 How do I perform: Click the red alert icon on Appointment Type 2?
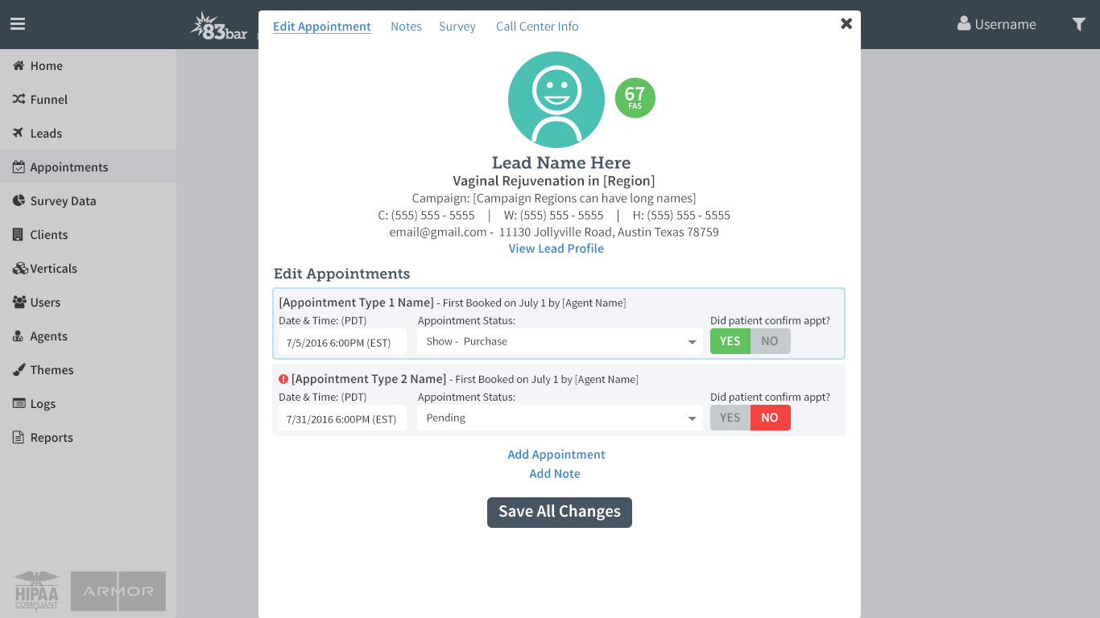[283, 379]
